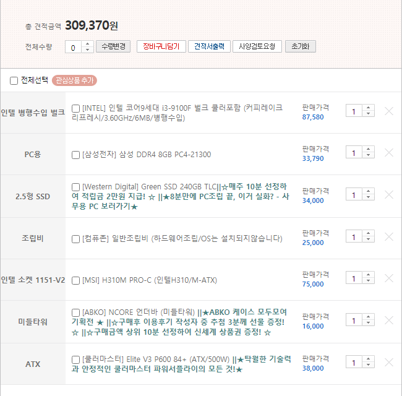This screenshot has width=402, height=396.
Task: Decrease quantity of Intel i3-9100F
Action: pyautogui.click(x=369, y=113)
